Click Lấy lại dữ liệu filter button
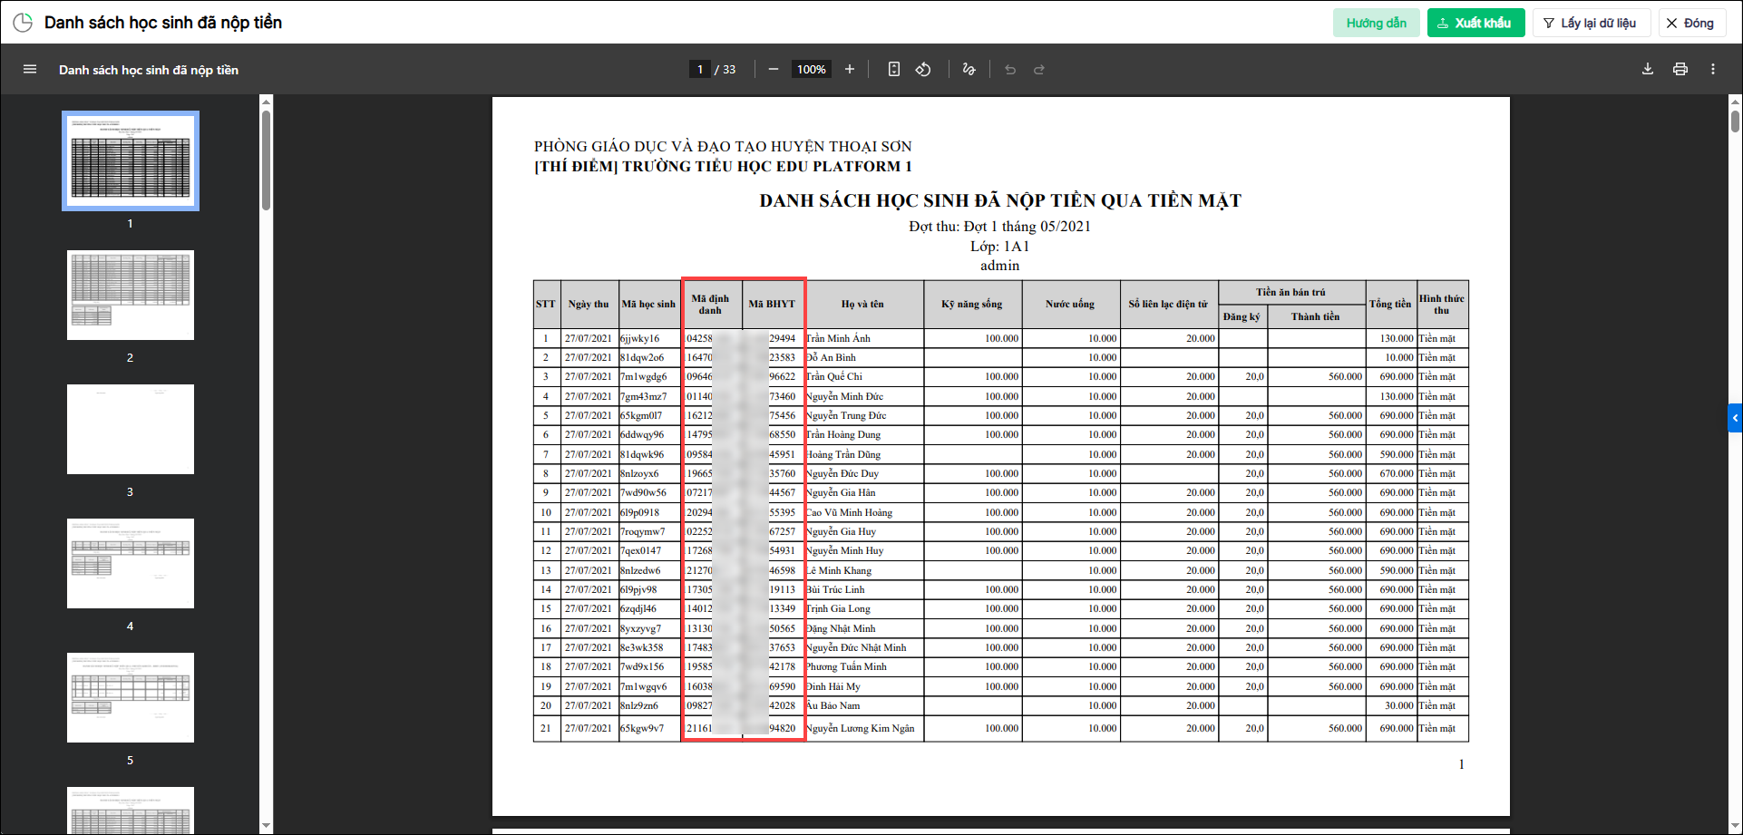The image size is (1743, 835). [1590, 23]
